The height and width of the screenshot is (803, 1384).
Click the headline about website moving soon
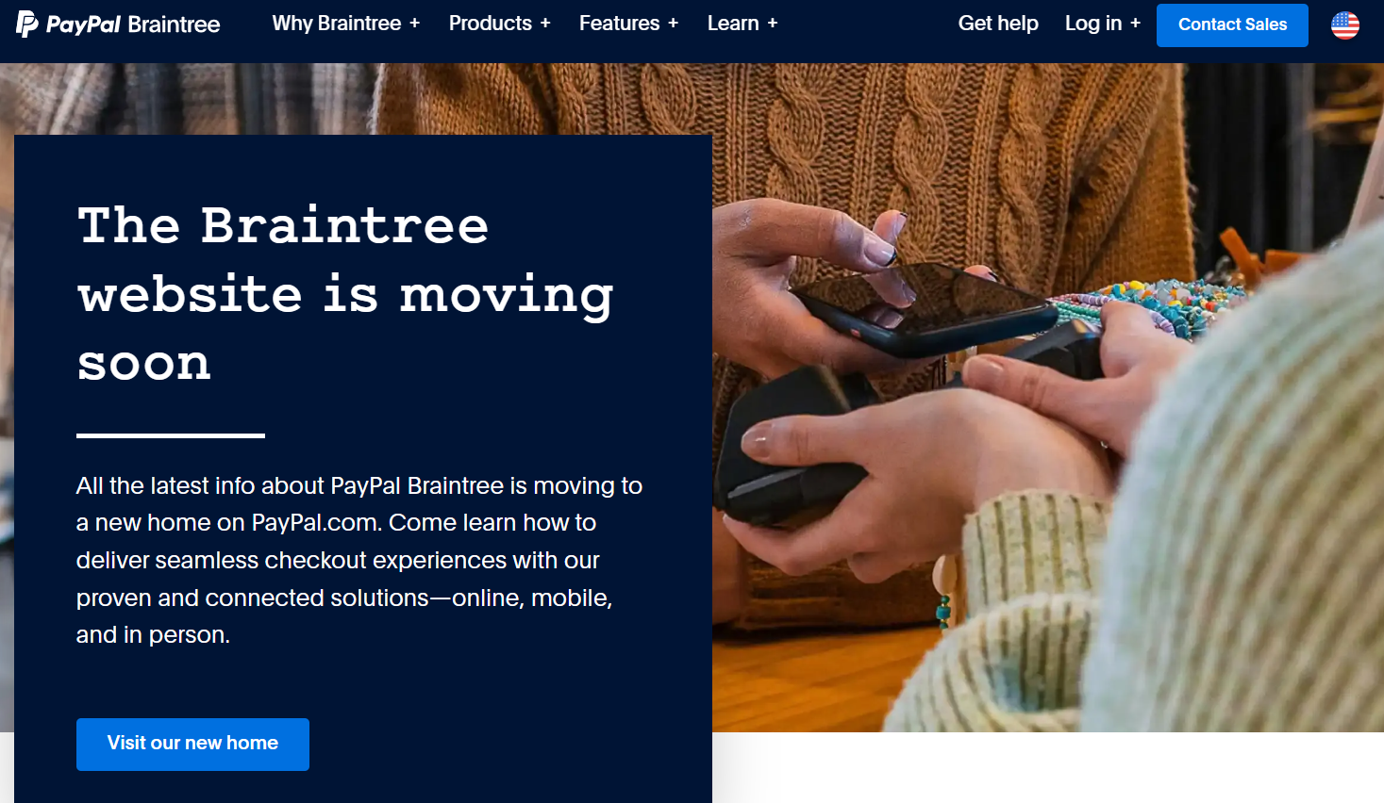coord(345,294)
